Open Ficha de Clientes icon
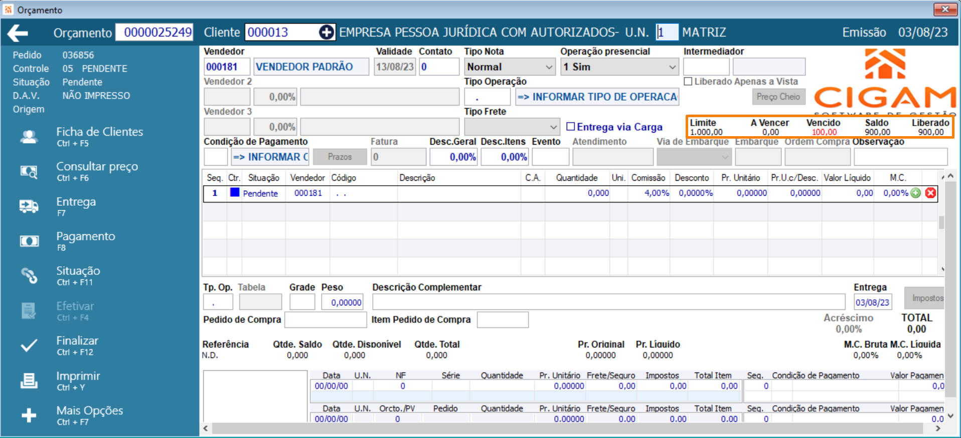961x438 pixels. click(29, 137)
